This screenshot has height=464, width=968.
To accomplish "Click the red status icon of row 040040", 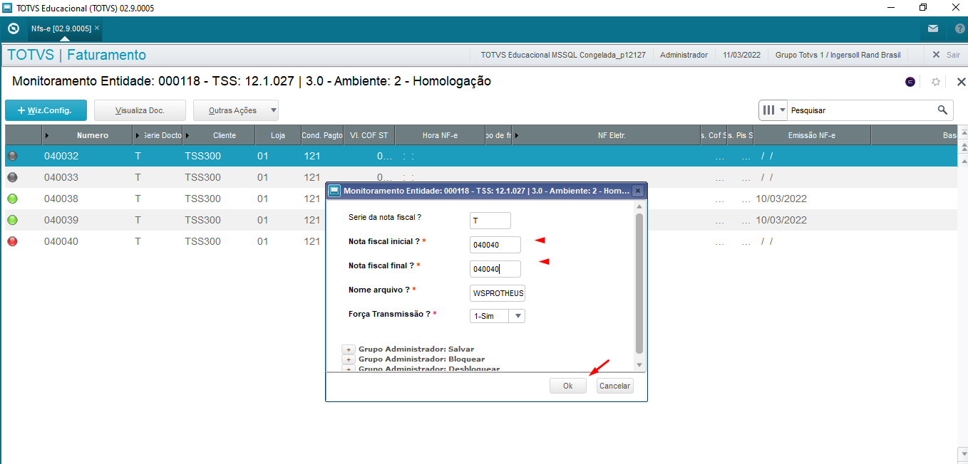I will (12, 241).
